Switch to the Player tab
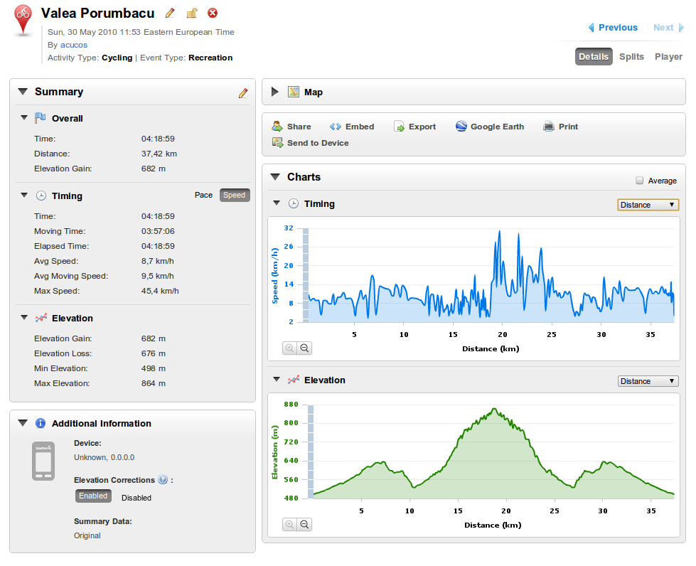696x566 pixels. coord(668,56)
